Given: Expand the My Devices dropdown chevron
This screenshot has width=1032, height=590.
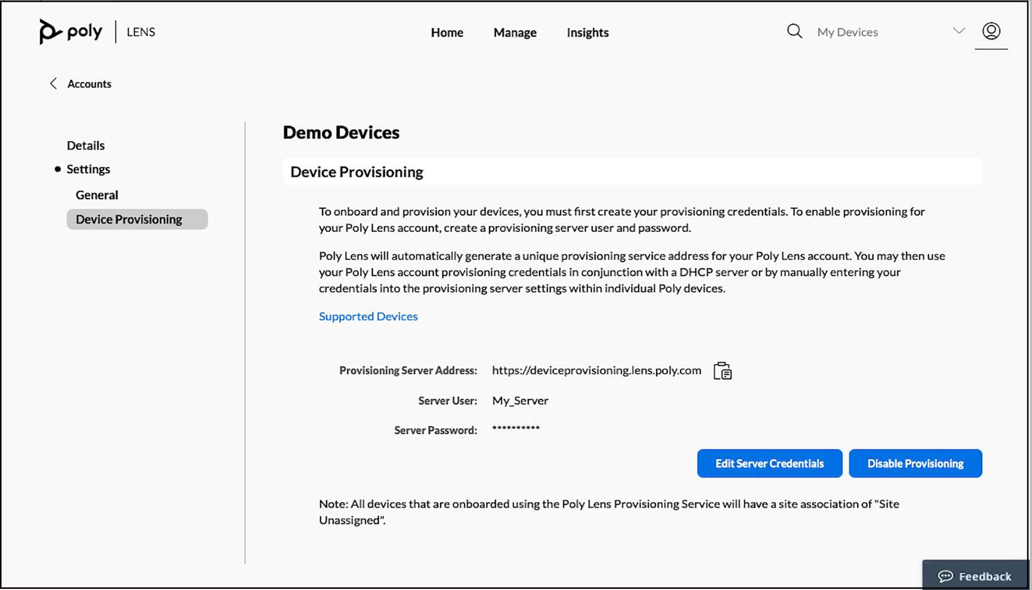Looking at the screenshot, I should click(x=958, y=32).
